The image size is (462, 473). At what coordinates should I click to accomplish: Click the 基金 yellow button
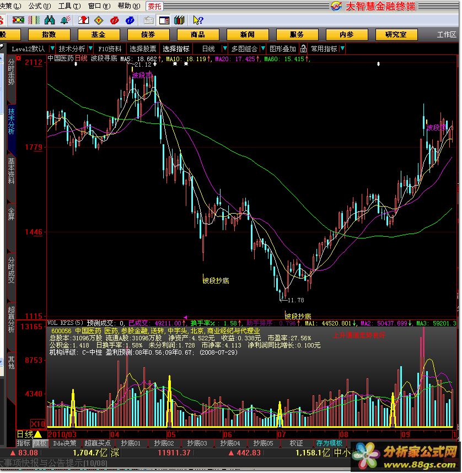99,34
